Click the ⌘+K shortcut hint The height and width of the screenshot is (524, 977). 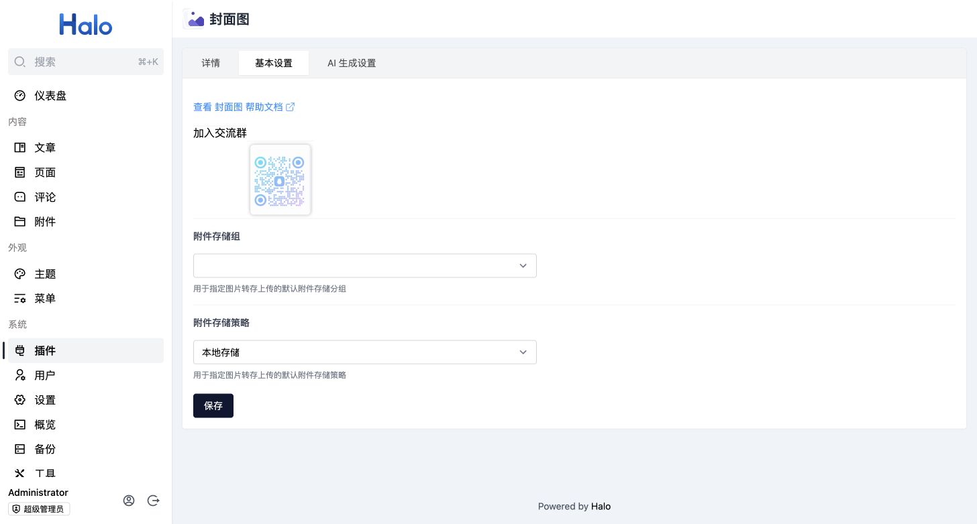148,62
